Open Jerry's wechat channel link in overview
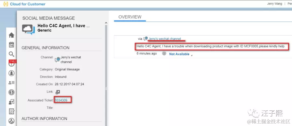This screenshot has height=126, width=292. coord(165,39)
